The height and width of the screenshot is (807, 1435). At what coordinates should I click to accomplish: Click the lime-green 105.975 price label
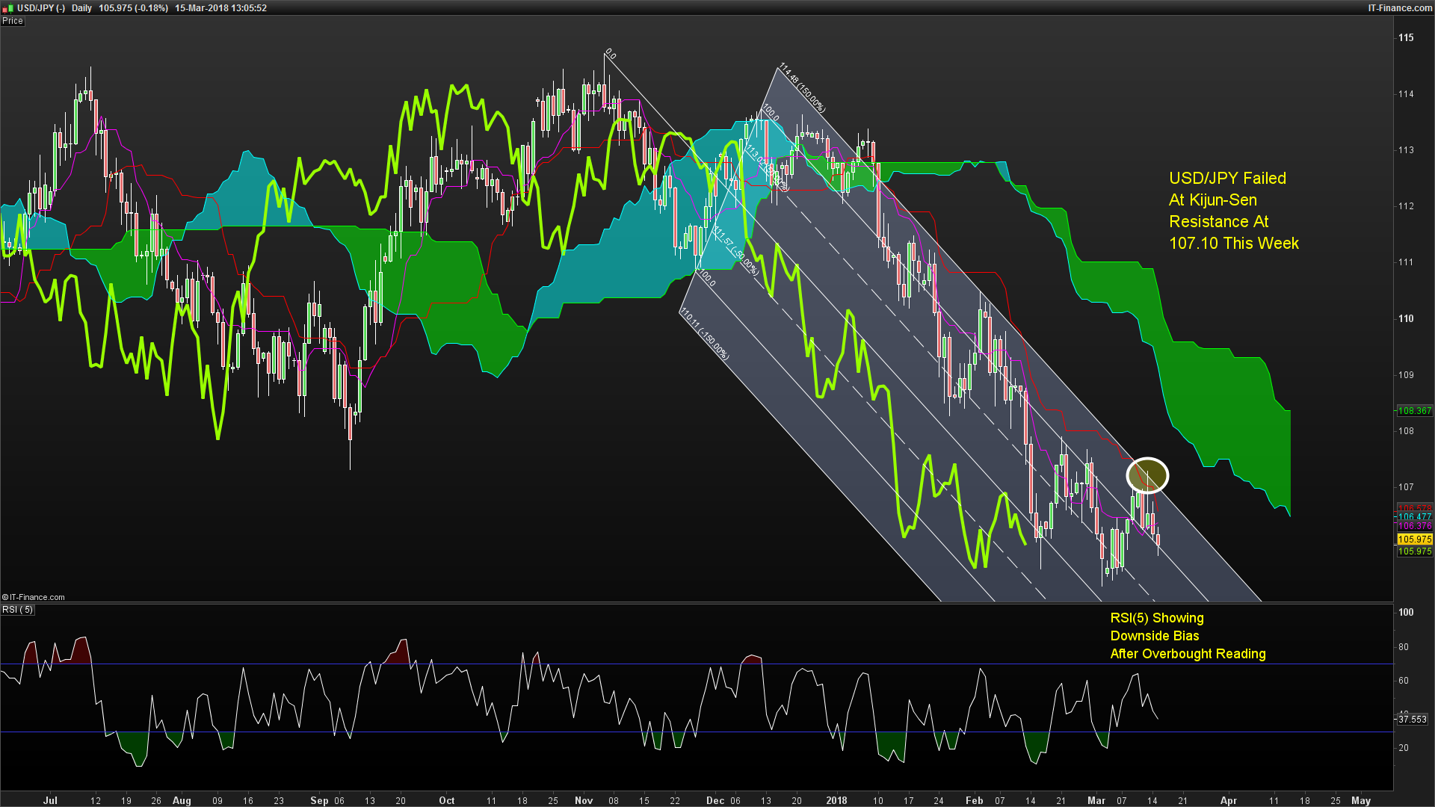click(1414, 551)
